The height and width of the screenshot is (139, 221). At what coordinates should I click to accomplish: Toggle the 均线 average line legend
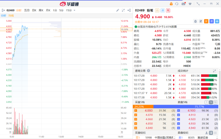point(11,16)
